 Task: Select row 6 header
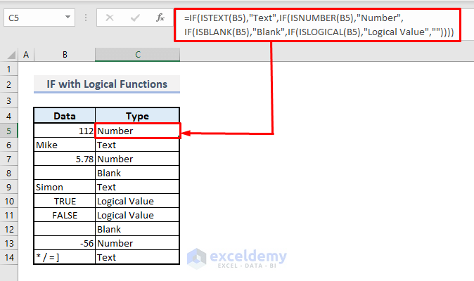coord(8,145)
